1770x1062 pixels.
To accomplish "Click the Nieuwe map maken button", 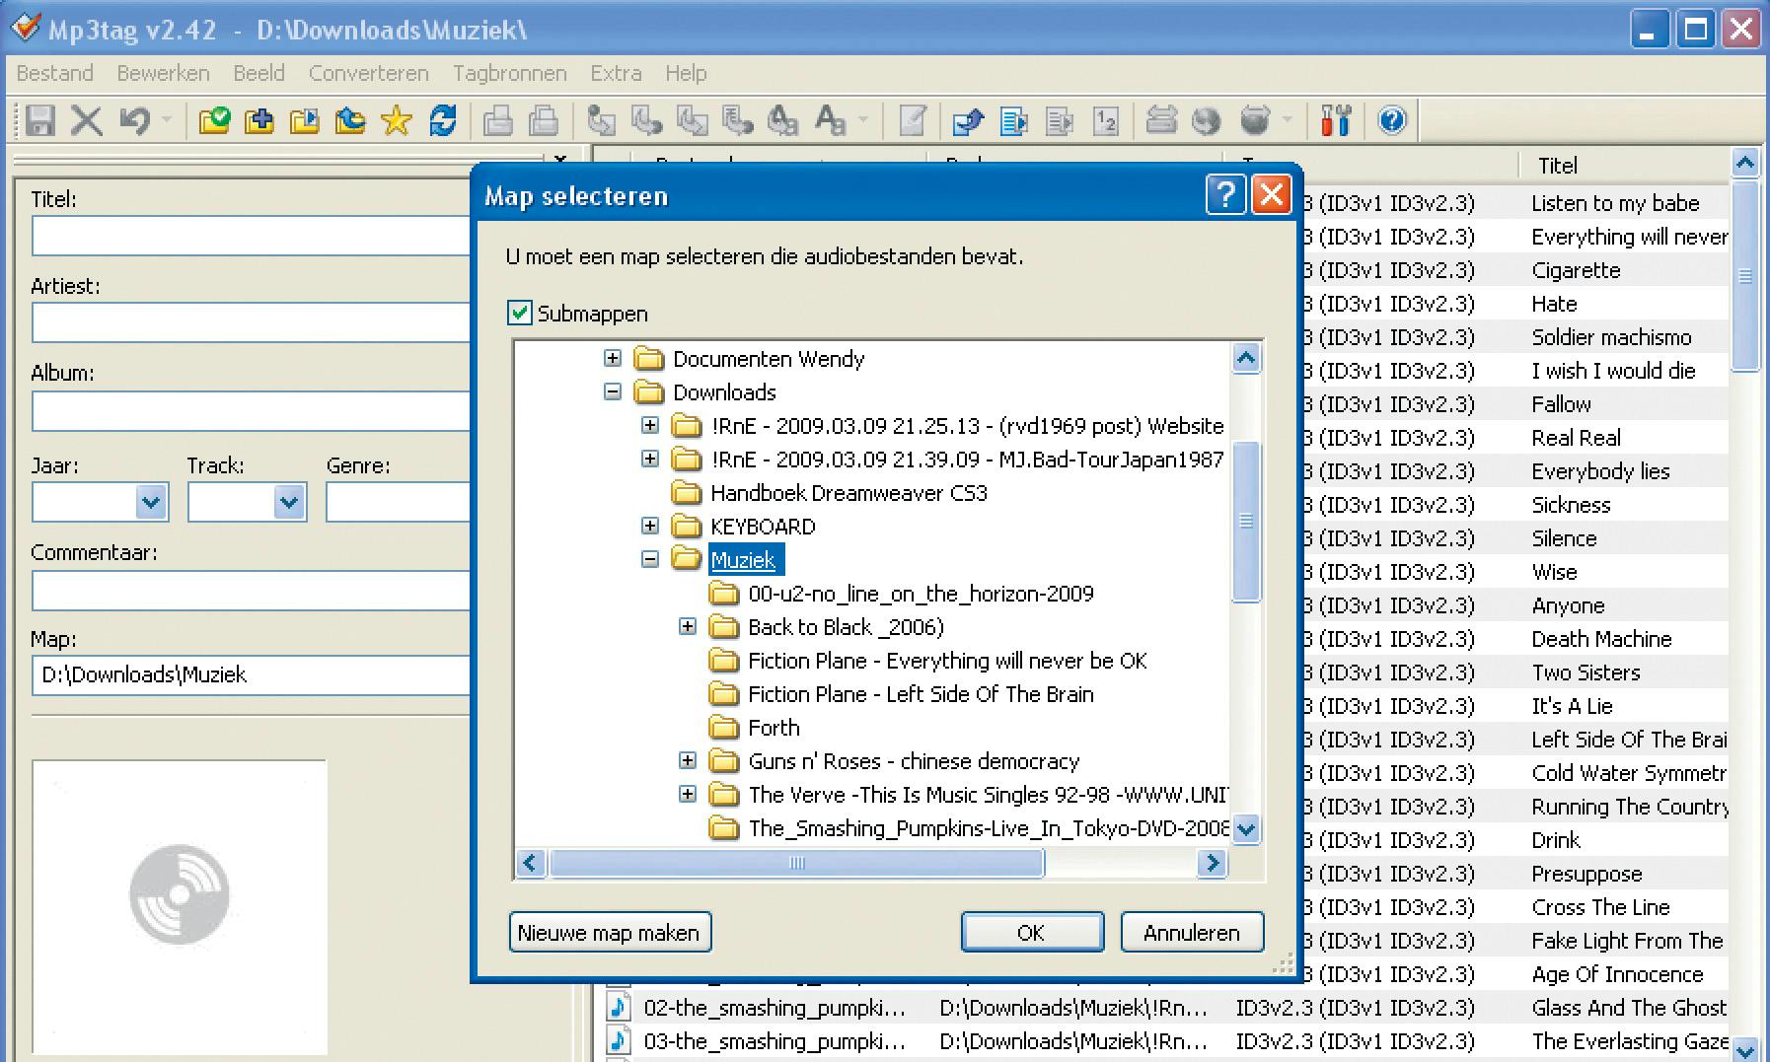I will (x=609, y=933).
